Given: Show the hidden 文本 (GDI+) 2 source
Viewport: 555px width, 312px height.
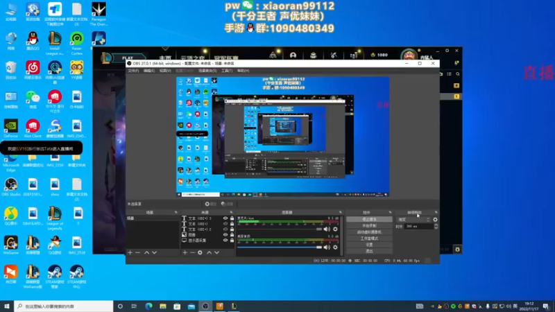Looking at the screenshot, I should point(225,229).
